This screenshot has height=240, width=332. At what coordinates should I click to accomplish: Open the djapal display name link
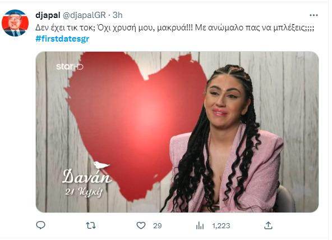(48, 15)
